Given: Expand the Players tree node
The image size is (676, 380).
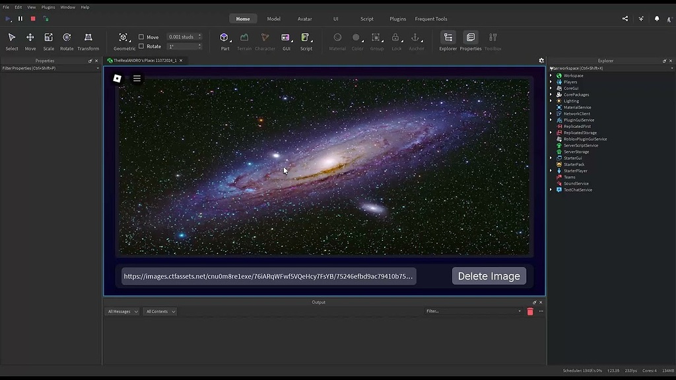Looking at the screenshot, I should pos(551,82).
